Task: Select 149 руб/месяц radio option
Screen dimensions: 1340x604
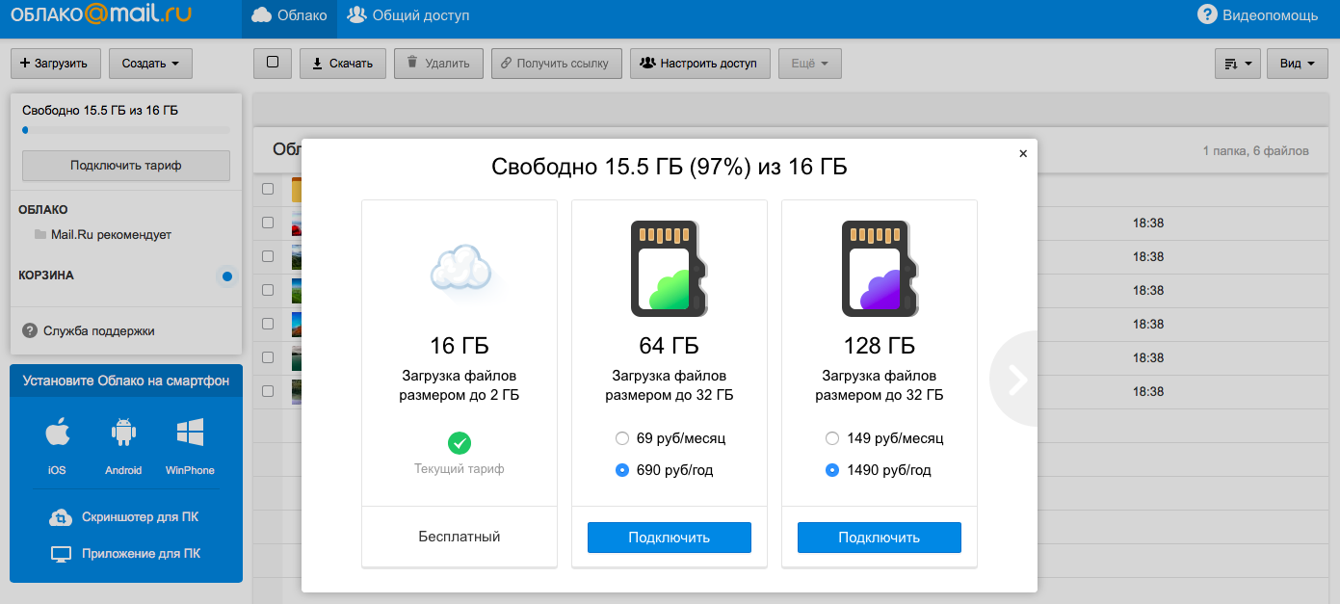Action: [x=832, y=438]
